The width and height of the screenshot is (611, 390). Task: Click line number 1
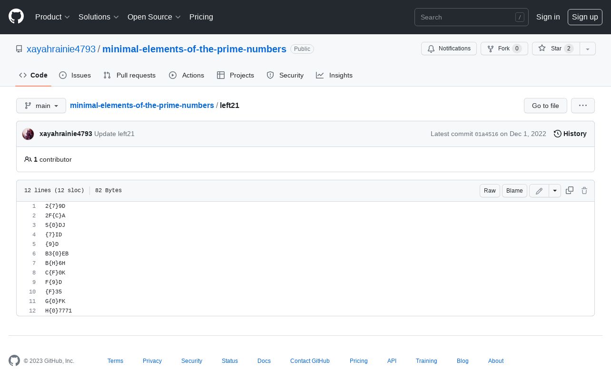coord(34,206)
